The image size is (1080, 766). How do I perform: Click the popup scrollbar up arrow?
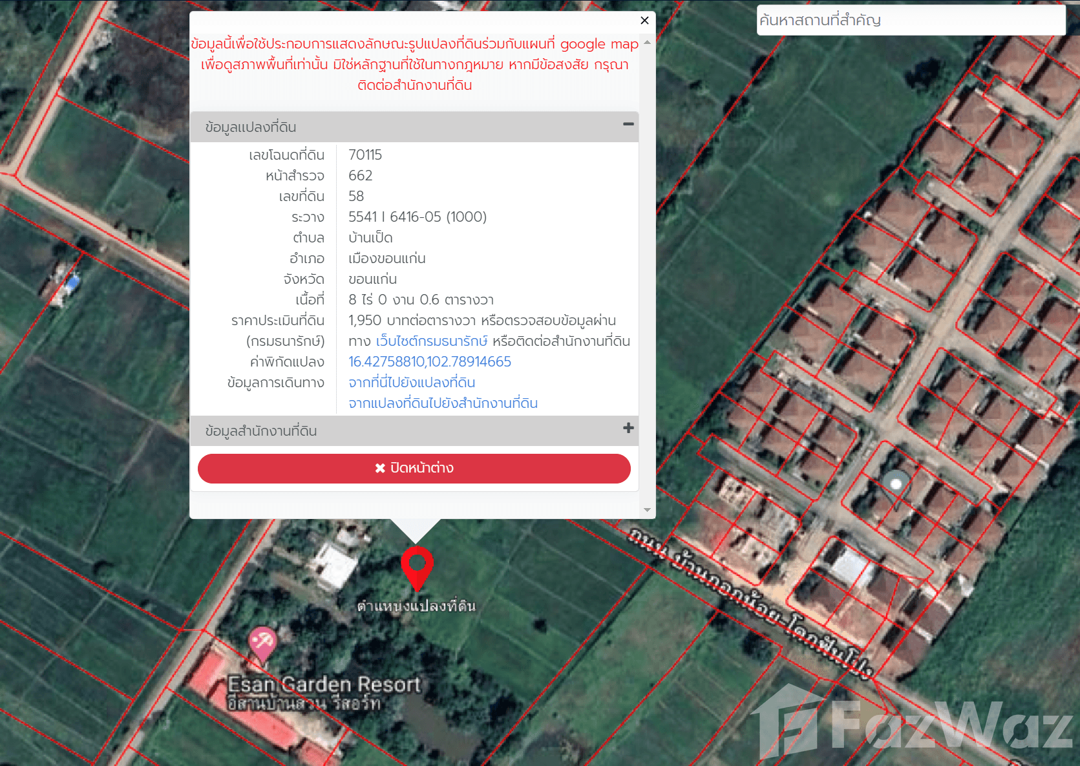pos(647,43)
